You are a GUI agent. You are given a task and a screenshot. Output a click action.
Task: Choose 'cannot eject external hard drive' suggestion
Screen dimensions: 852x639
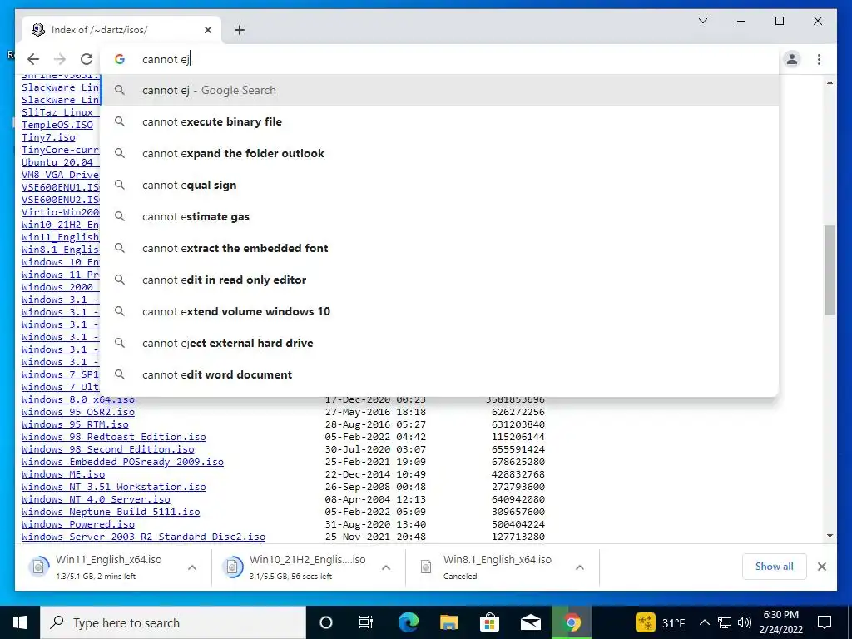pos(439,343)
